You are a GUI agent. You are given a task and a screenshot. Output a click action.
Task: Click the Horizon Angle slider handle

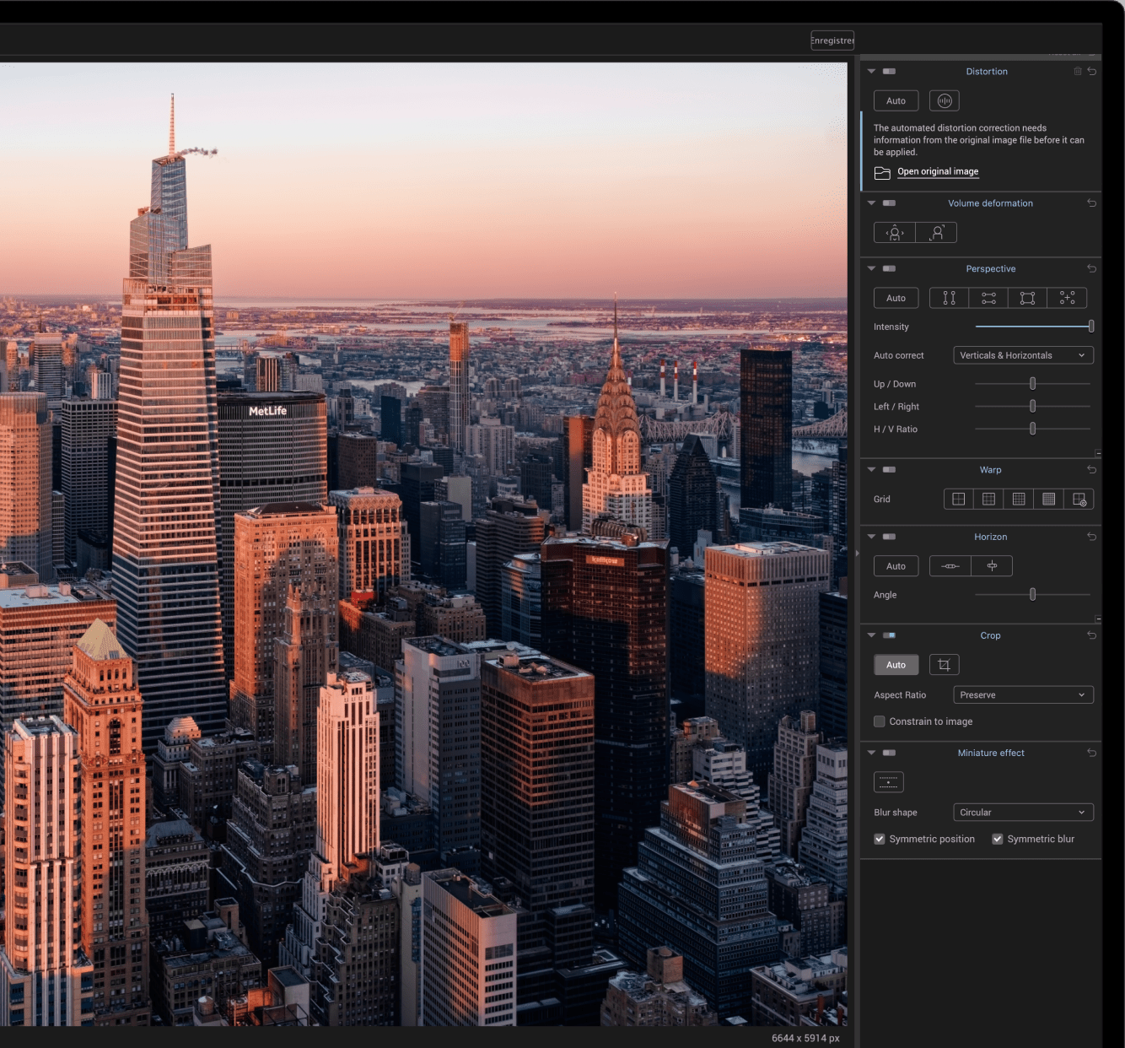(1032, 595)
